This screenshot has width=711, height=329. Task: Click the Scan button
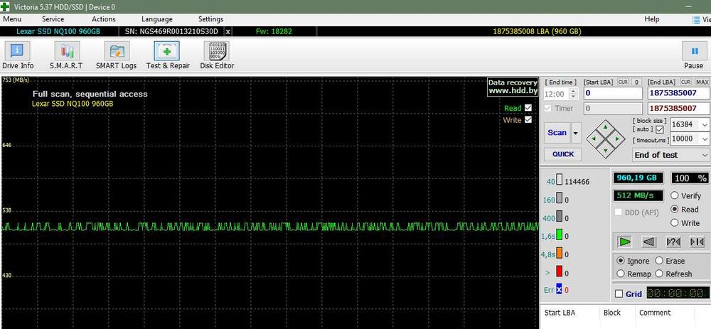pyautogui.click(x=557, y=133)
